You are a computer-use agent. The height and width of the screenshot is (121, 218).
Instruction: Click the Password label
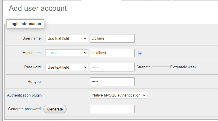pyautogui.click(x=33, y=67)
